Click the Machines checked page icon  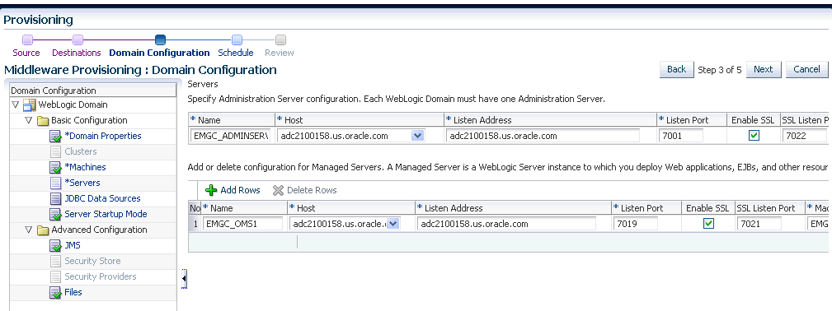tap(56, 168)
